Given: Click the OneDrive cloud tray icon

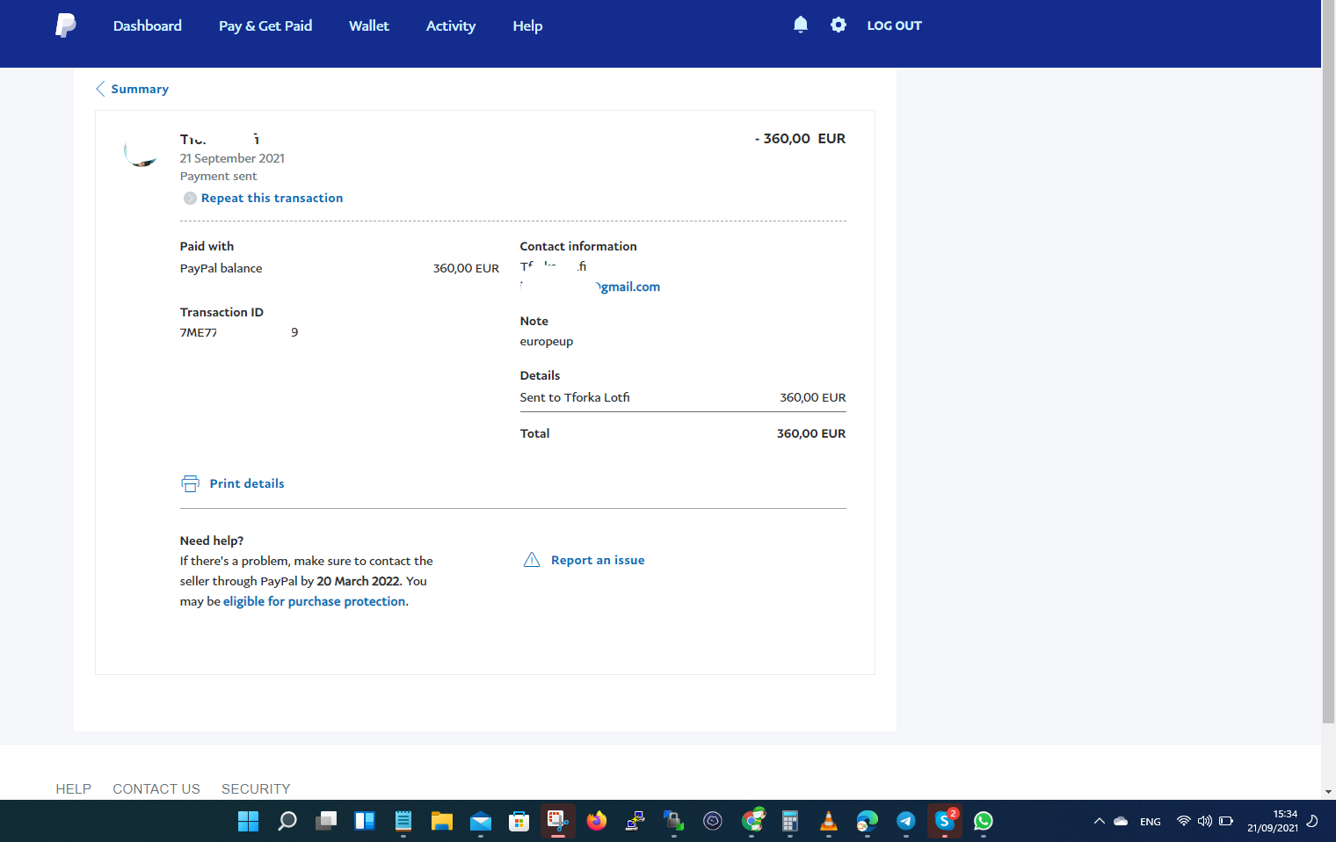Looking at the screenshot, I should (x=1121, y=821).
